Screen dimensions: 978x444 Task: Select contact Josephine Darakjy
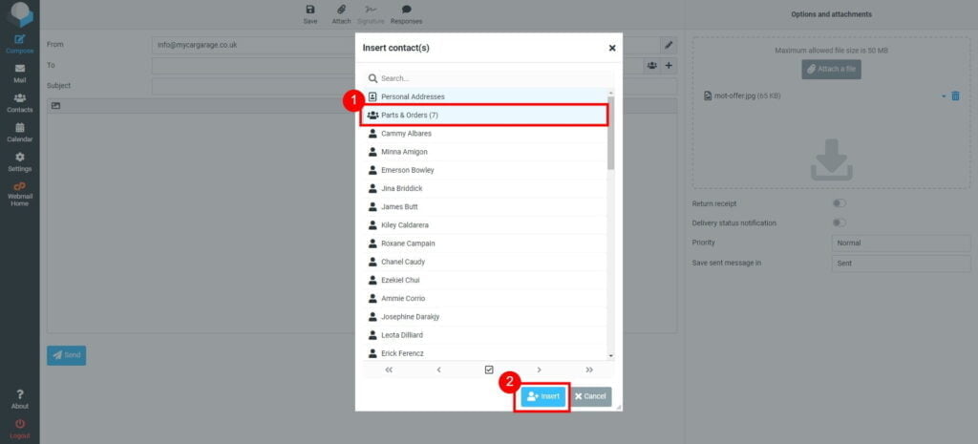tap(484, 317)
